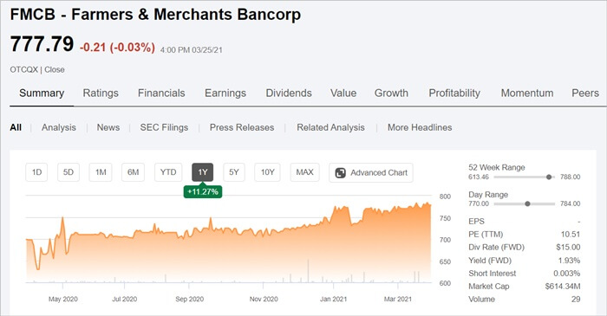Viewport: 607px width, 316px height.
Task: Click the Market Cap value $614.34M
Action: [x=563, y=287]
